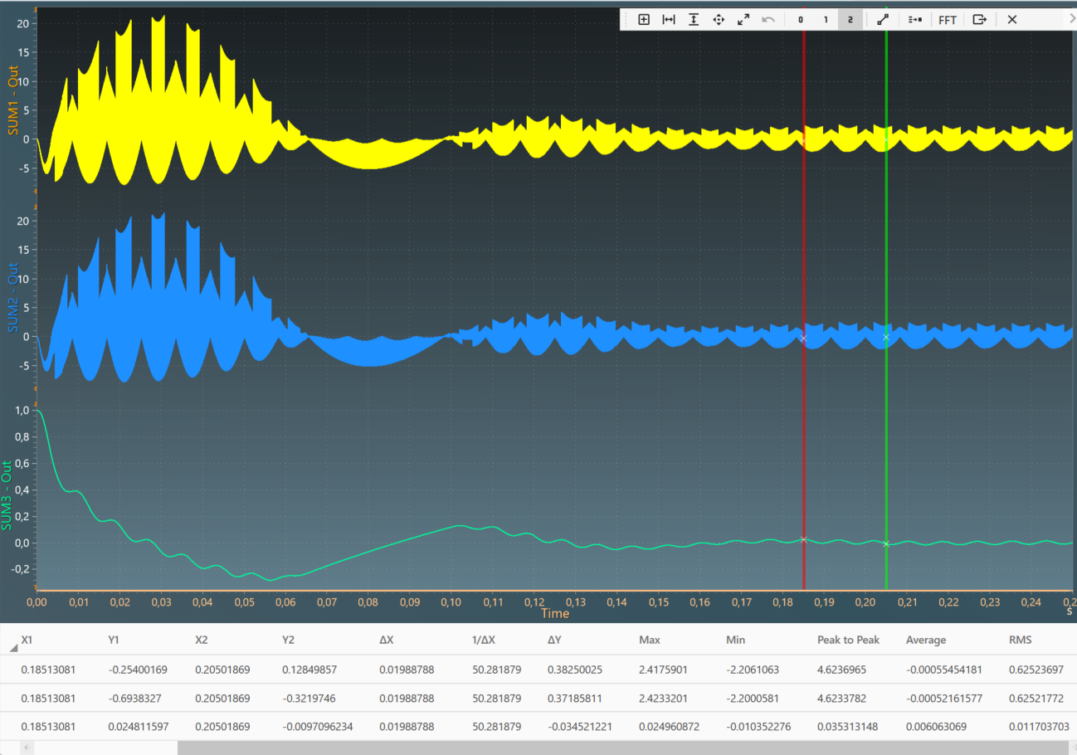Image resolution: width=1077 pixels, height=755 pixels.
Task: Set cursor count to 1
Action: coord(826,19)
